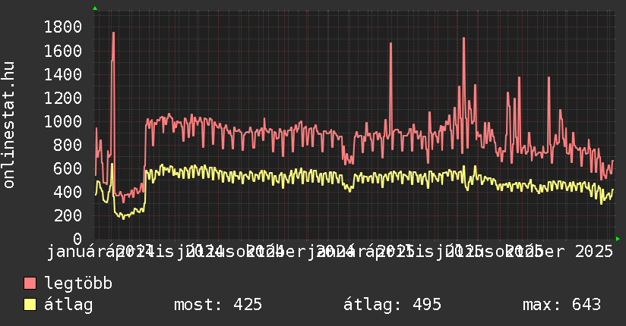This screenshot has width=626, height=326.
Task: Click the green arrow atop the y-axis
Action: click(x=95, y=8)
